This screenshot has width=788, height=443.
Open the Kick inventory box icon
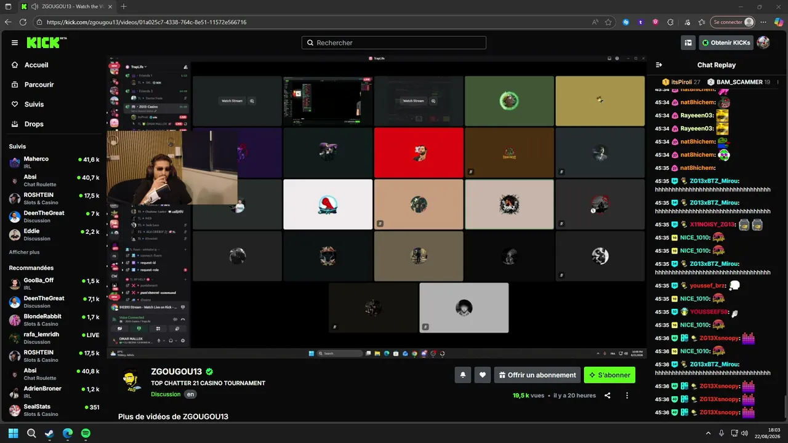pos(688,42)
